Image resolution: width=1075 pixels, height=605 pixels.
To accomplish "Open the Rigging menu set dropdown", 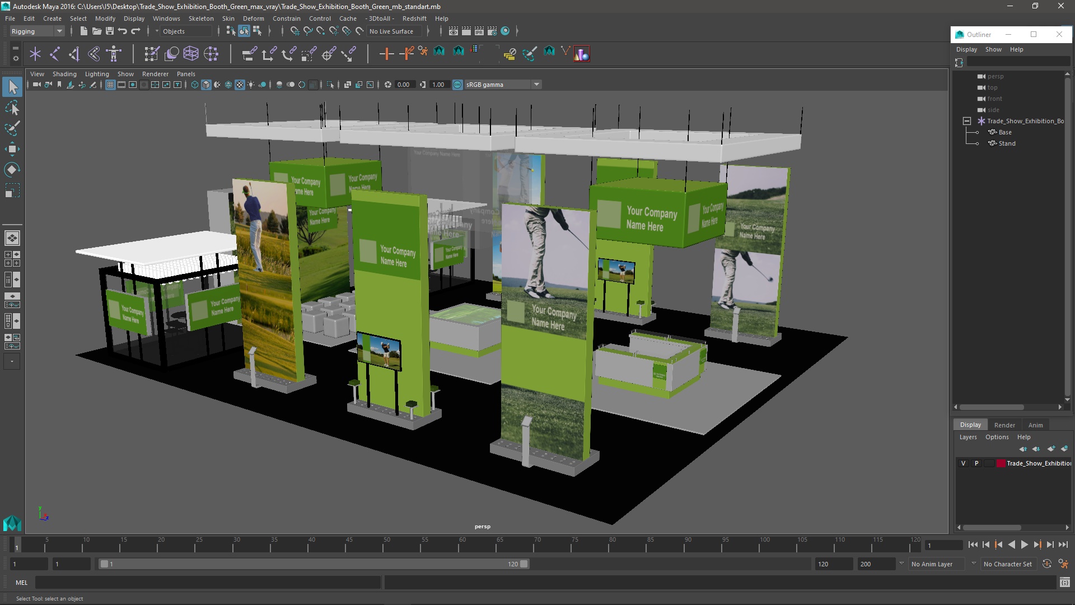I will (37, 31).
